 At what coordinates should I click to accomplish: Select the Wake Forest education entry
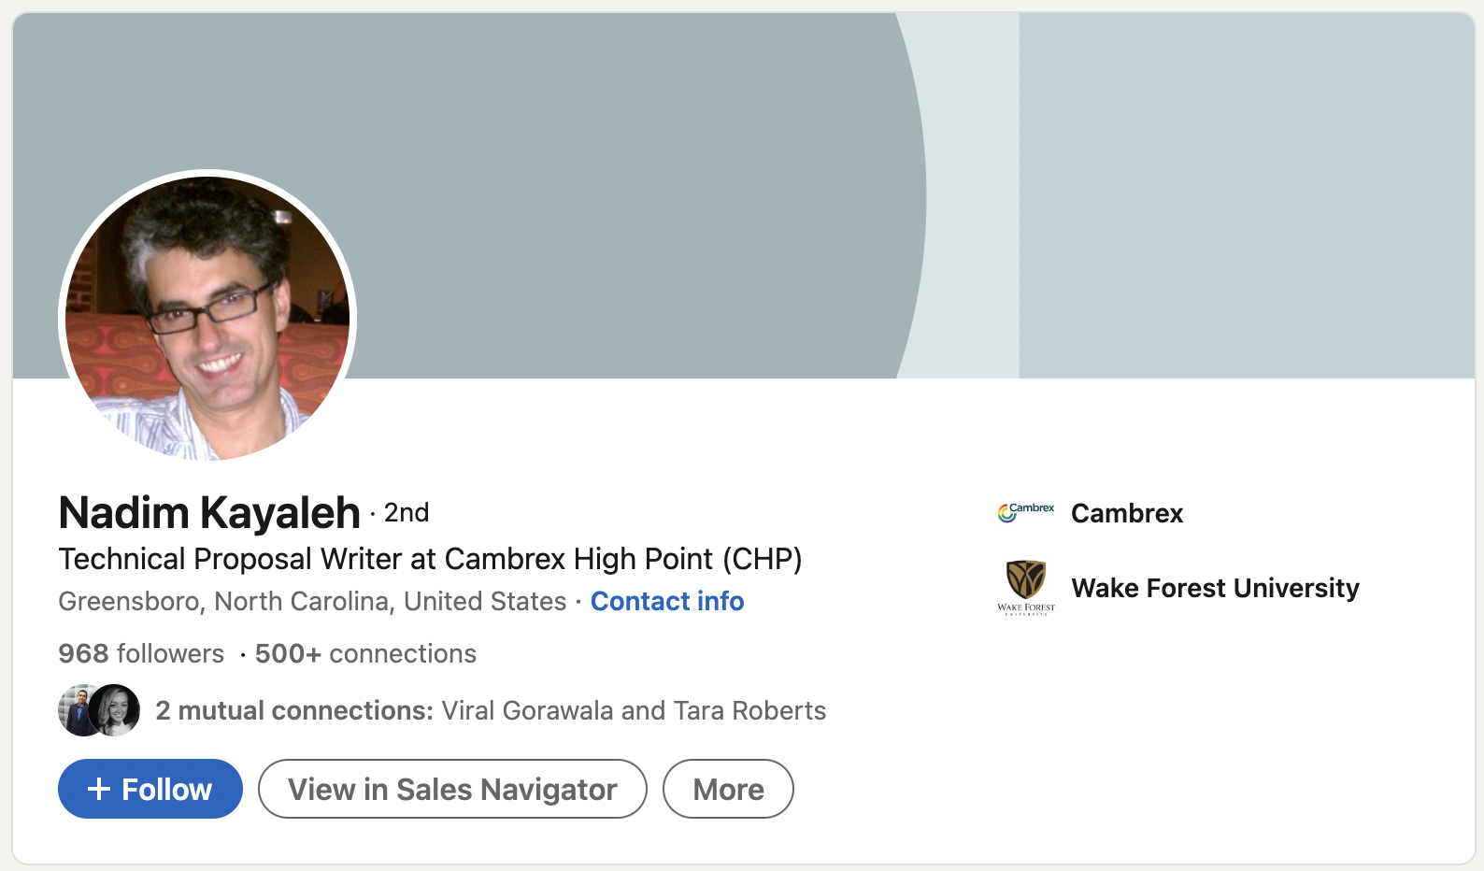click(1215, 588)
